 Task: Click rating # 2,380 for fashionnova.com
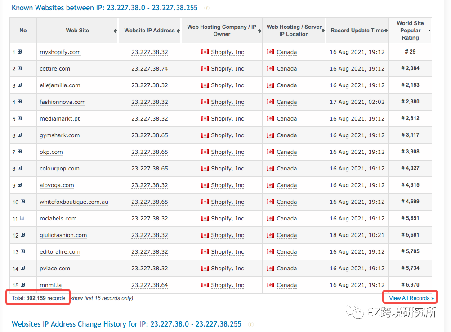pos(410,102)
